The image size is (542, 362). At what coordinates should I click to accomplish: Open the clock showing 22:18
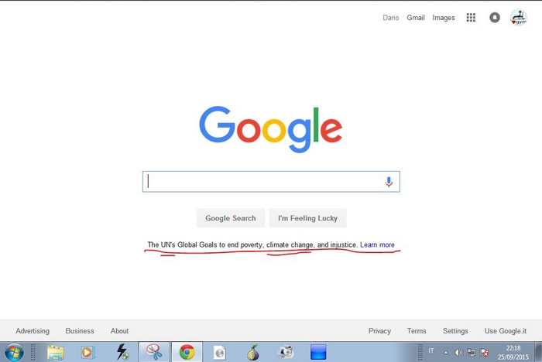513,352
